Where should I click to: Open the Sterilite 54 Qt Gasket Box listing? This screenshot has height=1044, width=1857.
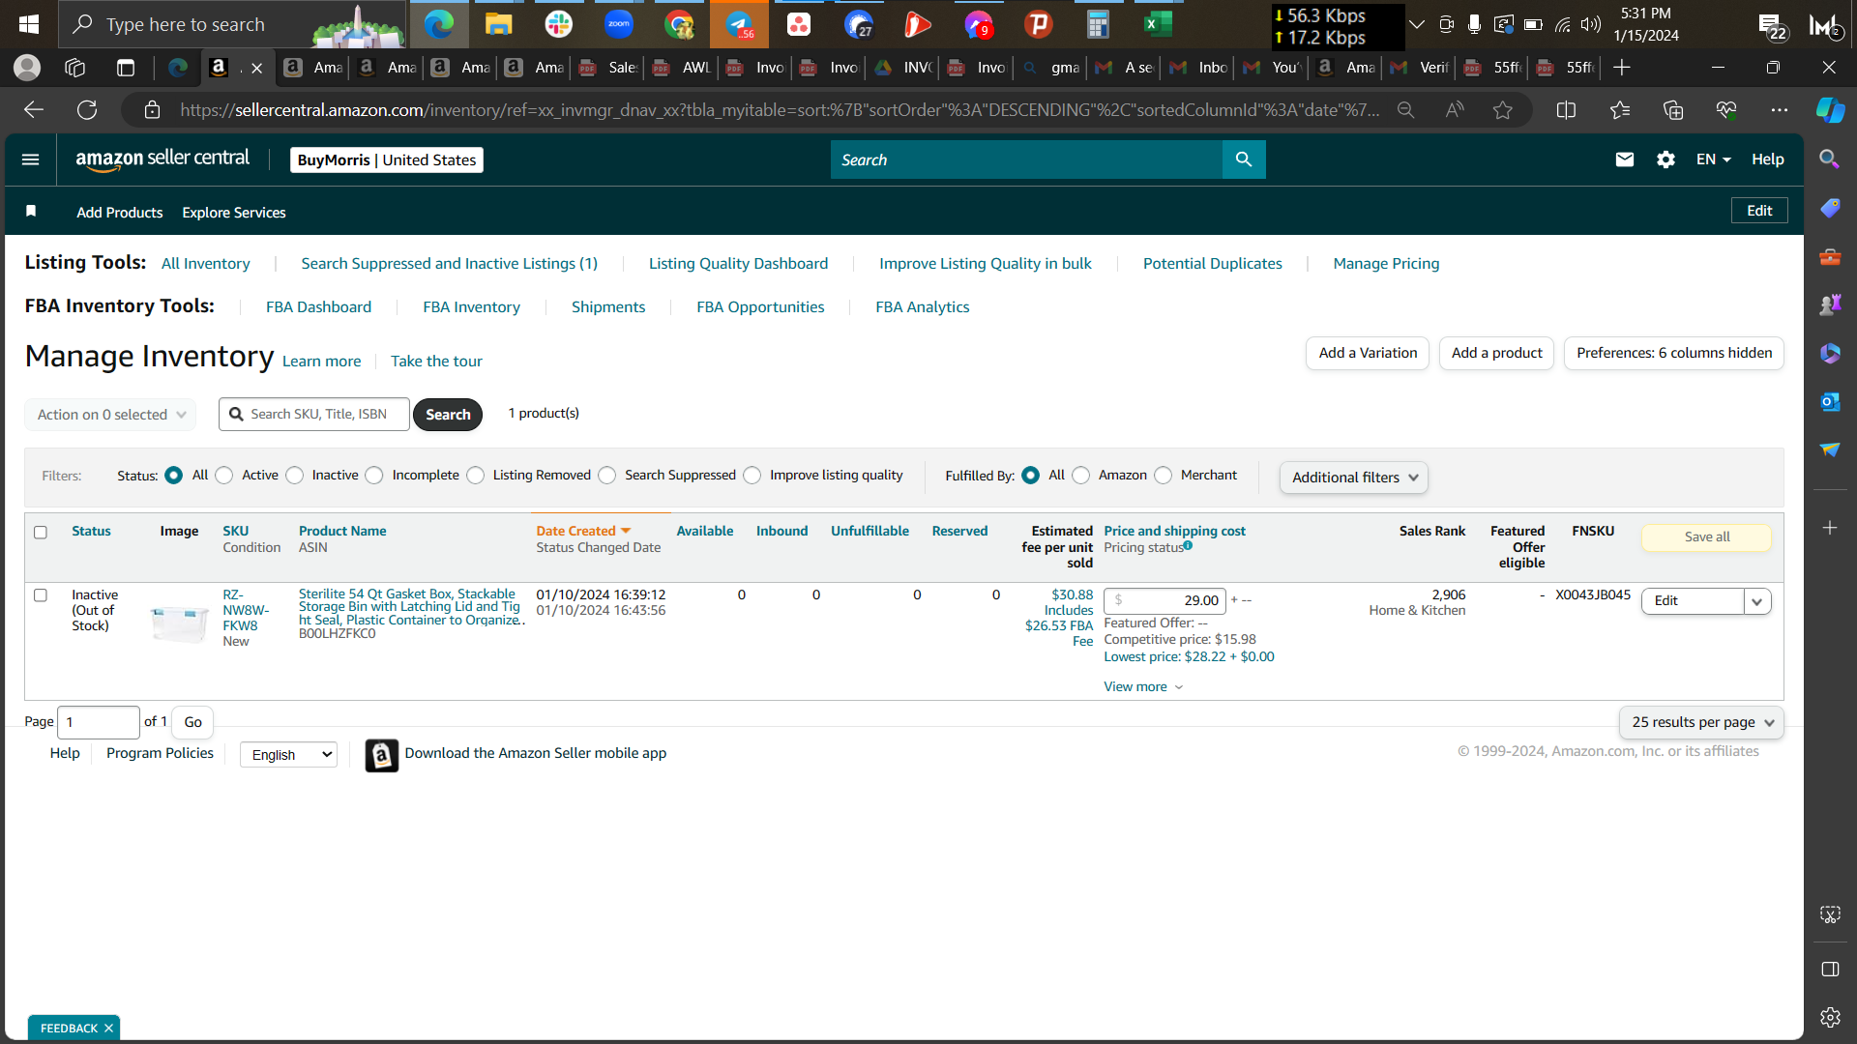click(411, 607)
